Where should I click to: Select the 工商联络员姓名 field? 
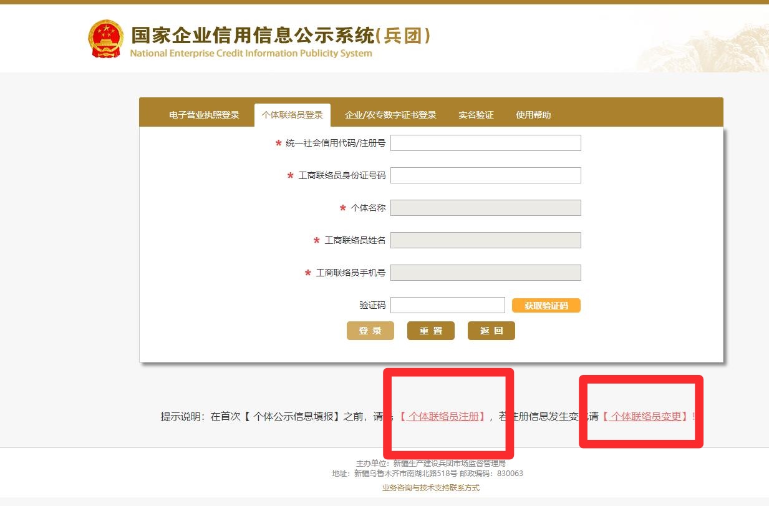pyautogui.click(x=485, y=240)
